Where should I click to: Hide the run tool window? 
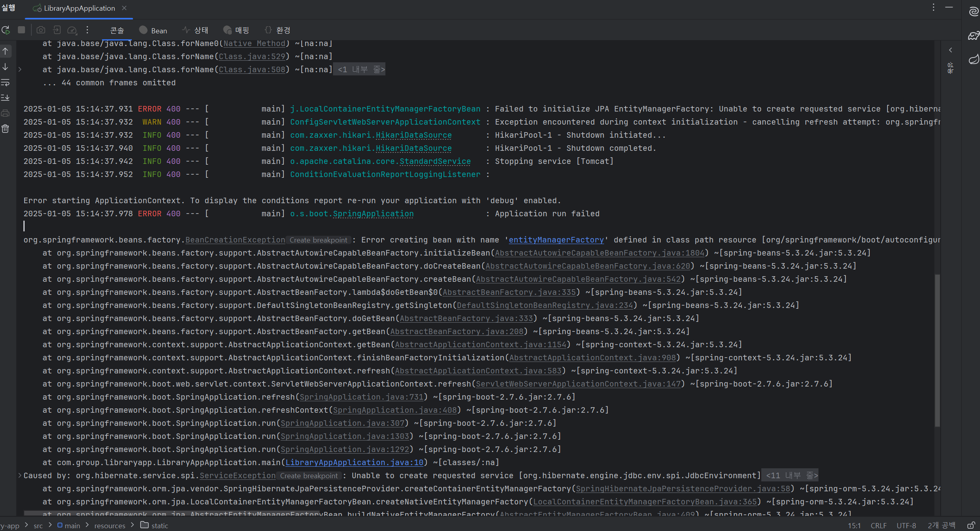click(949, 7)
